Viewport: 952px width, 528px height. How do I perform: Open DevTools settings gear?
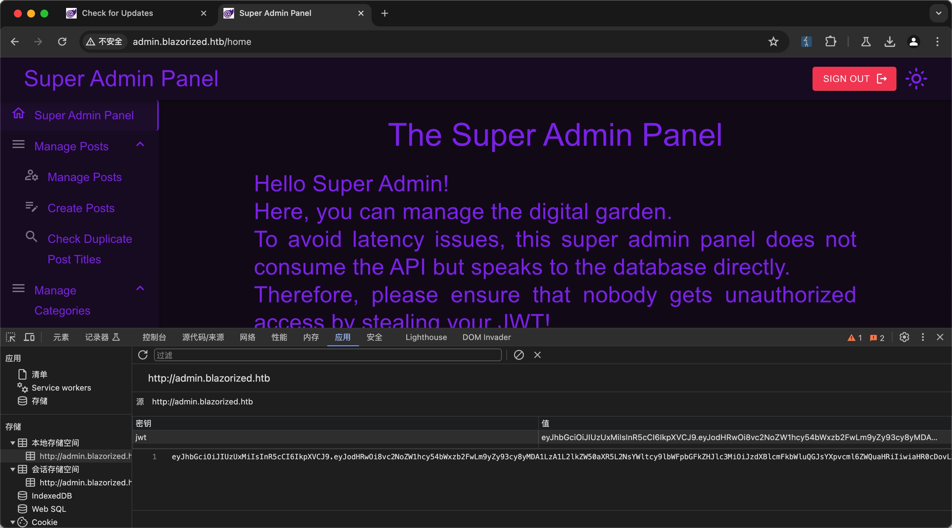click(x=904, y=337)
